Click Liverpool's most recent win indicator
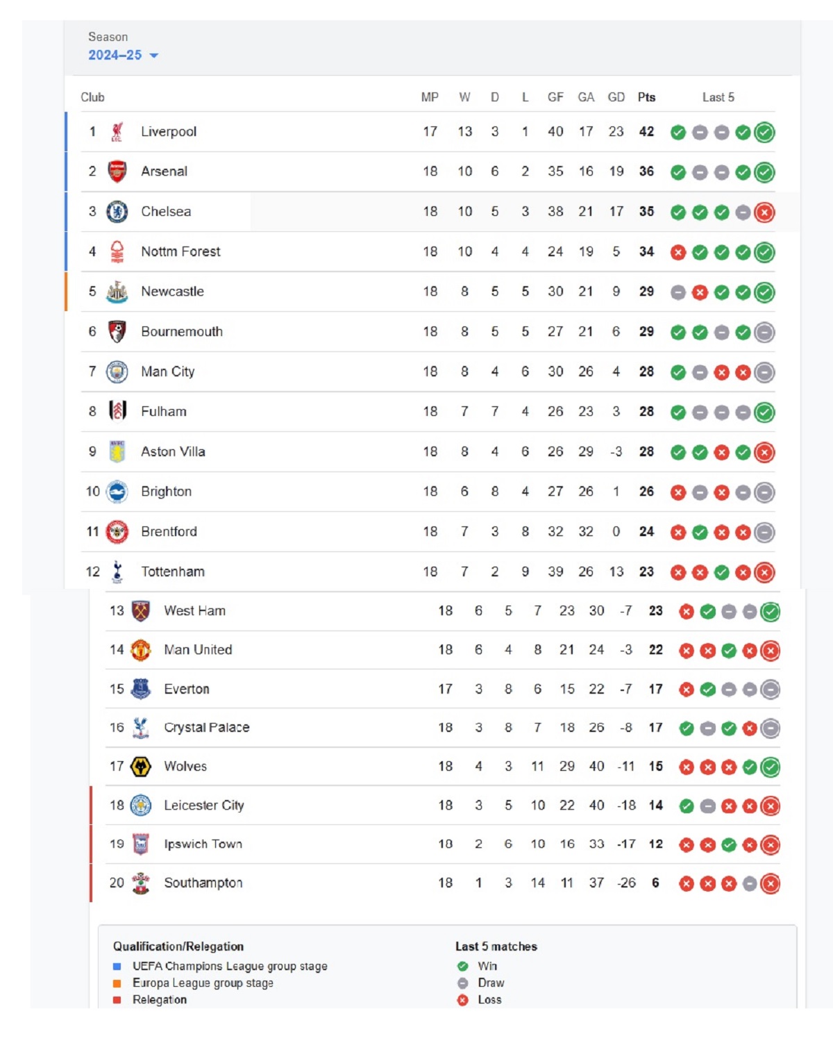This screenshot has height=1050, width=833. click(x=764, y=132)
